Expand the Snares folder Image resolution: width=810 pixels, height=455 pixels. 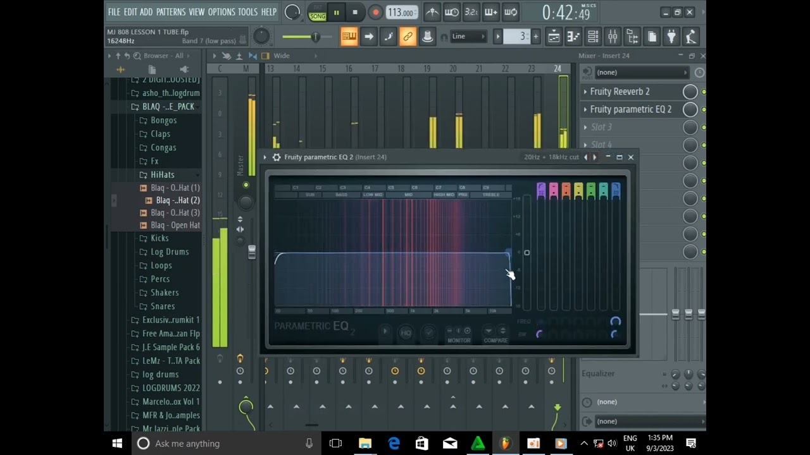[163, 306]
